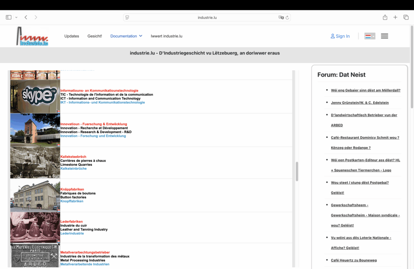Click the industrie.lu site logo
The width and height of the screenshot is (414, 269).
click(32, 36)
